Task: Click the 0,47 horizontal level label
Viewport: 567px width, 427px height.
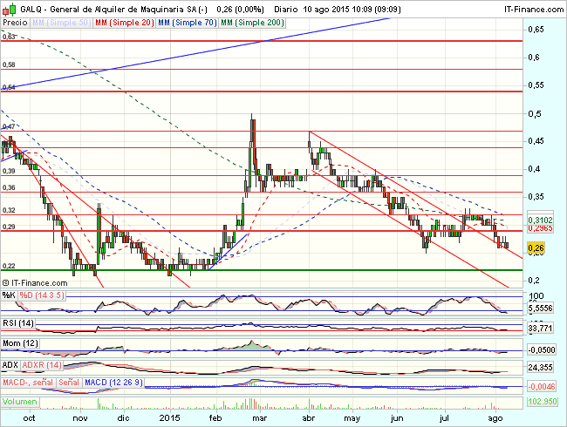Action: click(9, 126)
